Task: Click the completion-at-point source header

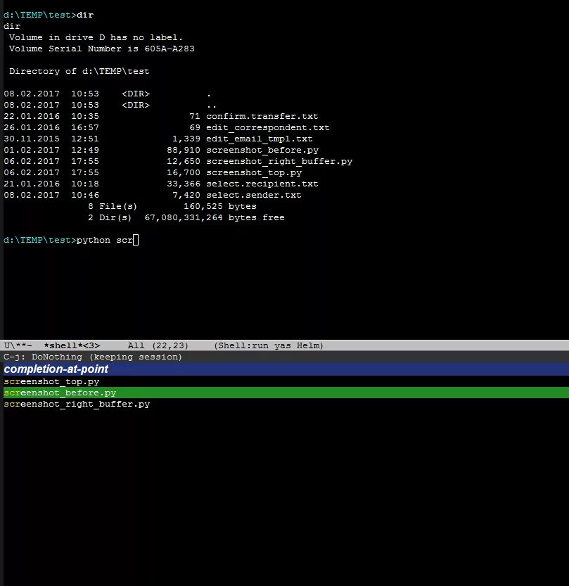Action: [x=286, y=369]
